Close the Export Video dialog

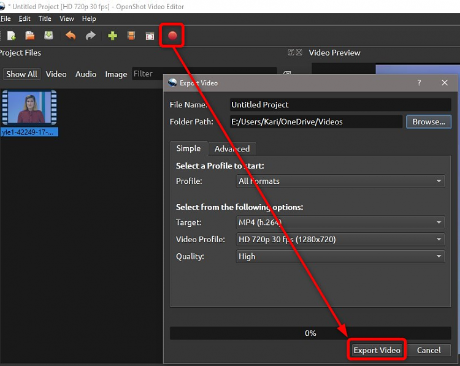tap(445, 83)
